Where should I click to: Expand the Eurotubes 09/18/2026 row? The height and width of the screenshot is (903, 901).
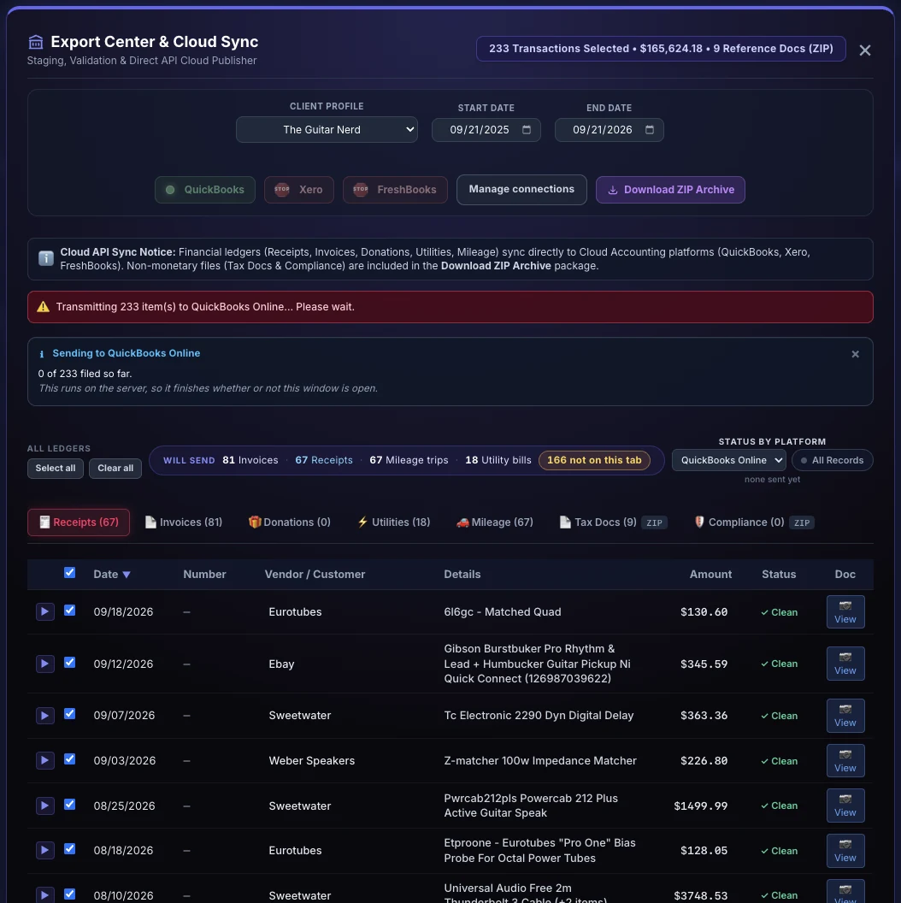[45, 611]
